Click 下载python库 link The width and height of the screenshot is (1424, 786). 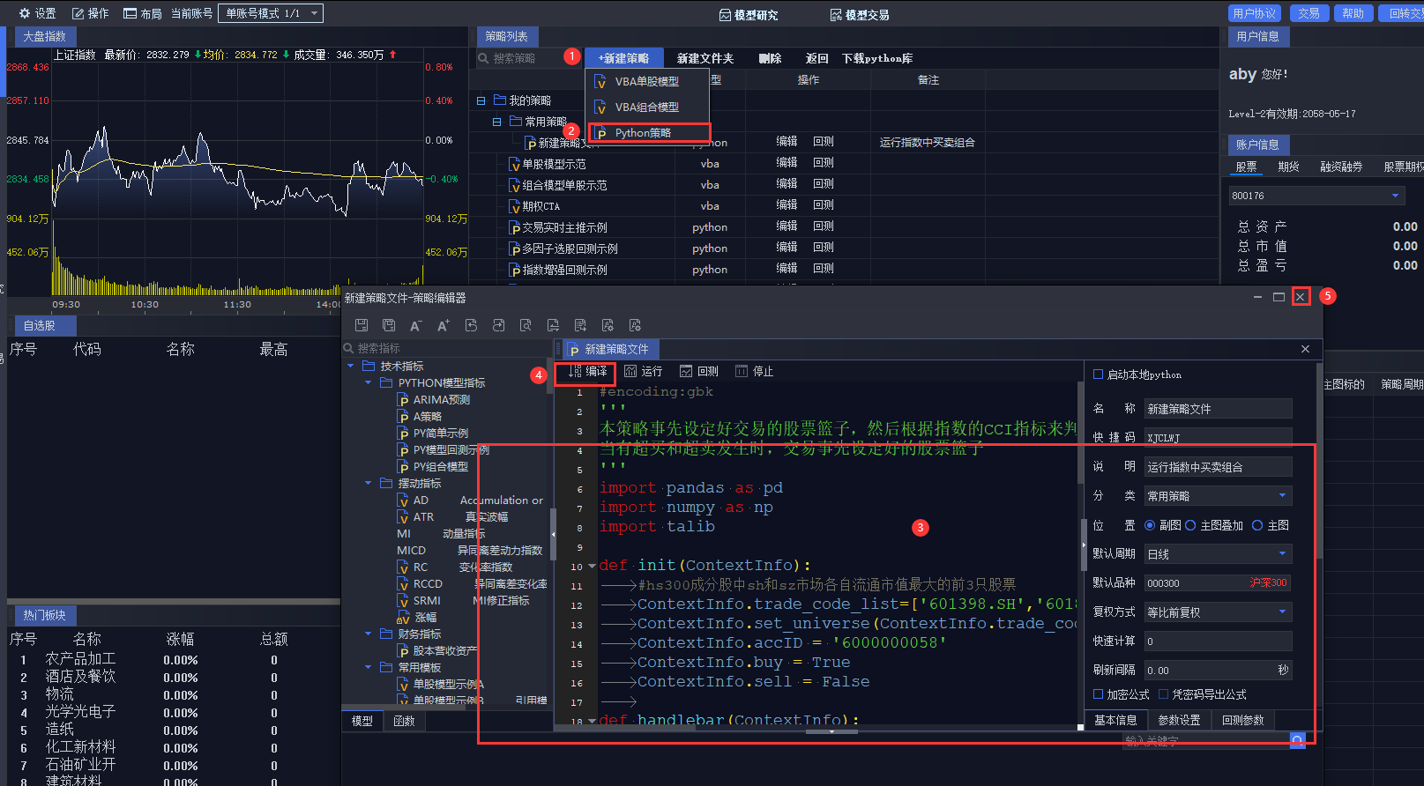pyautogui.click(x=877, y=58)
